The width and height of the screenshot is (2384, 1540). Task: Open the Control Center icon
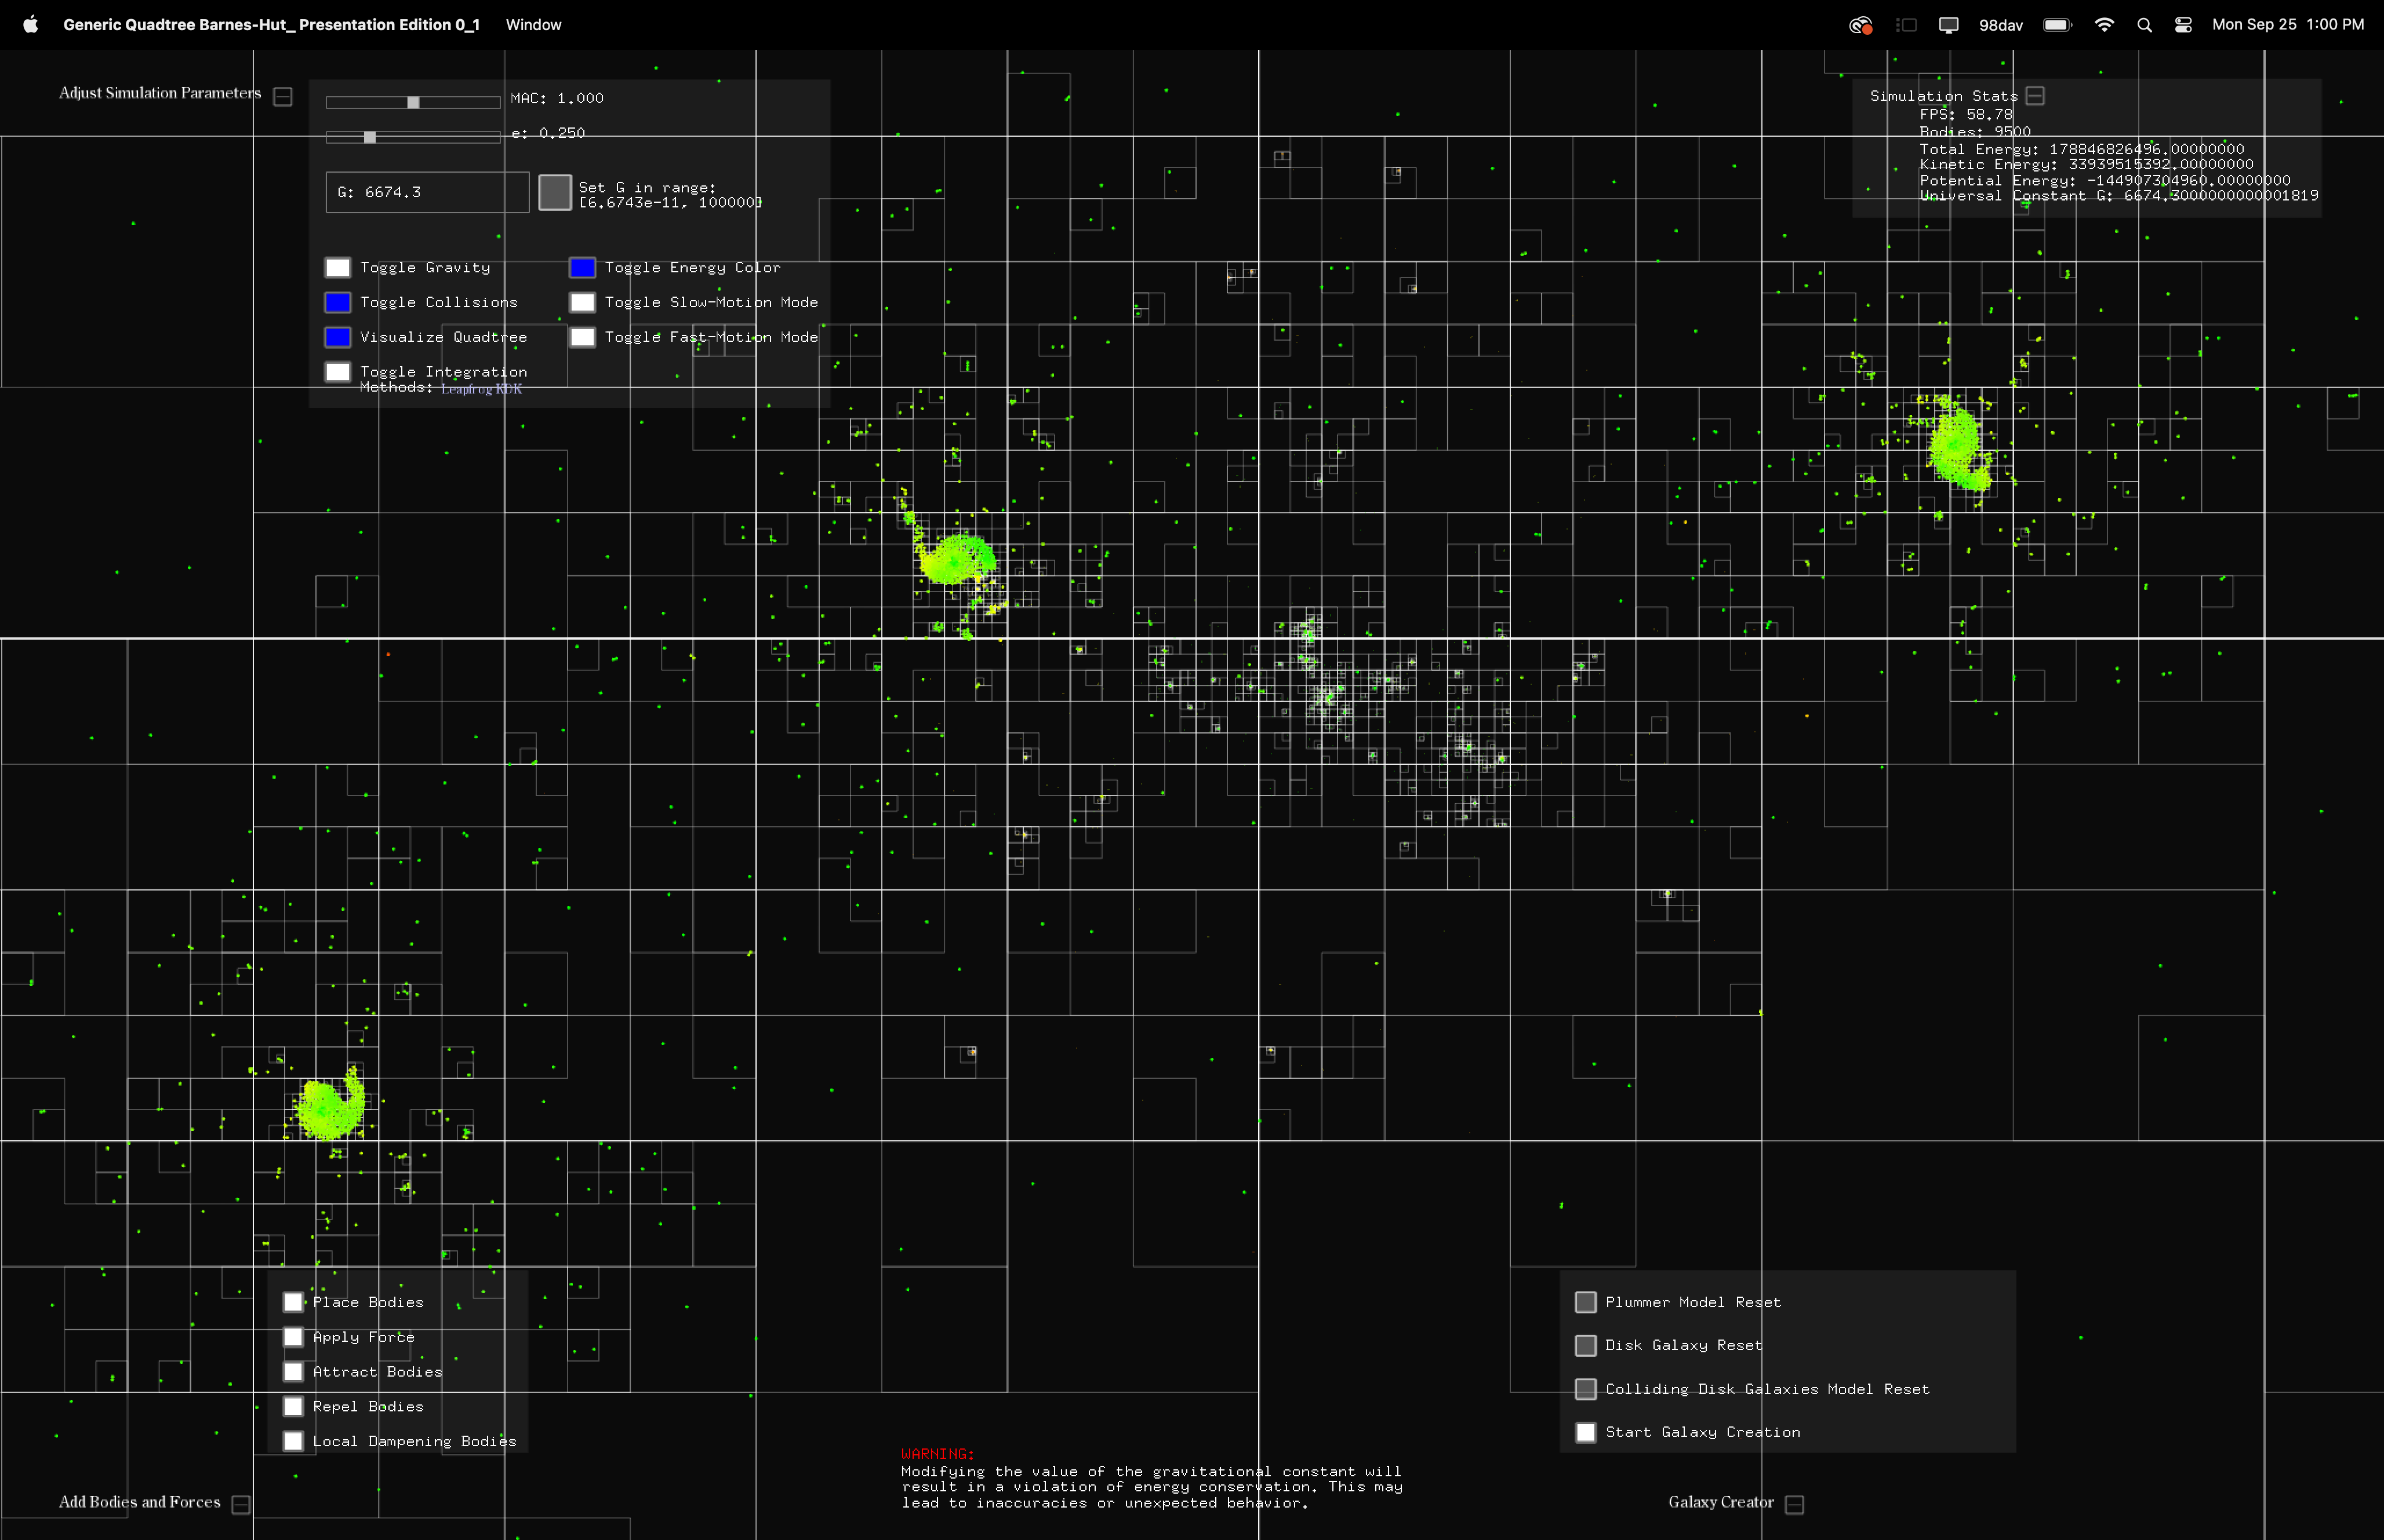click(x=2183, y=25)
